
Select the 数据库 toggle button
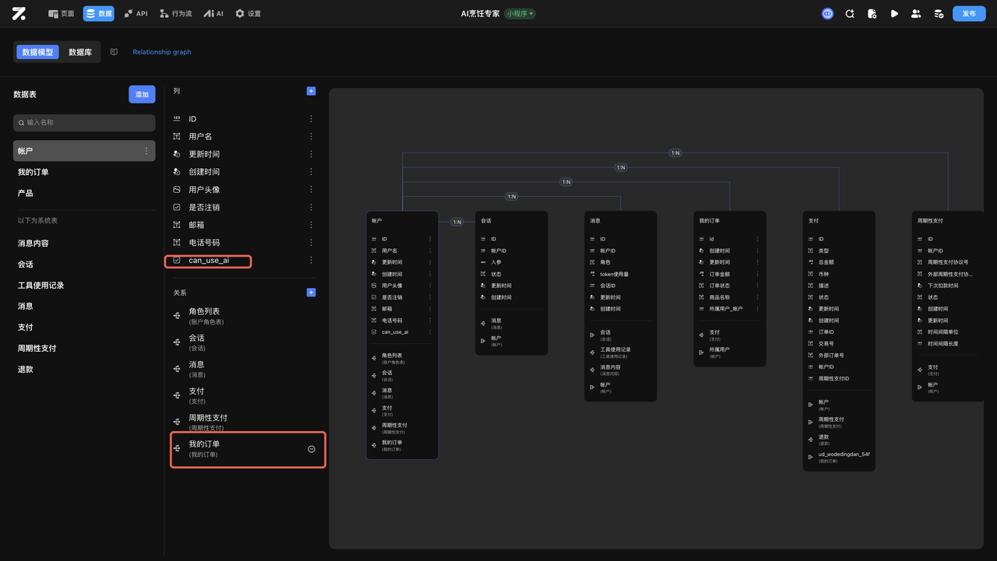(80, 52)
